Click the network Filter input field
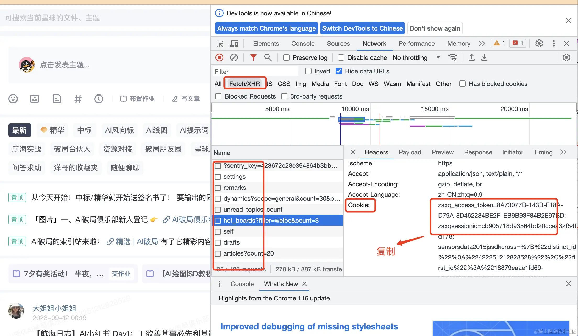Screen dimensions: 578x336 tap(255, 71)
